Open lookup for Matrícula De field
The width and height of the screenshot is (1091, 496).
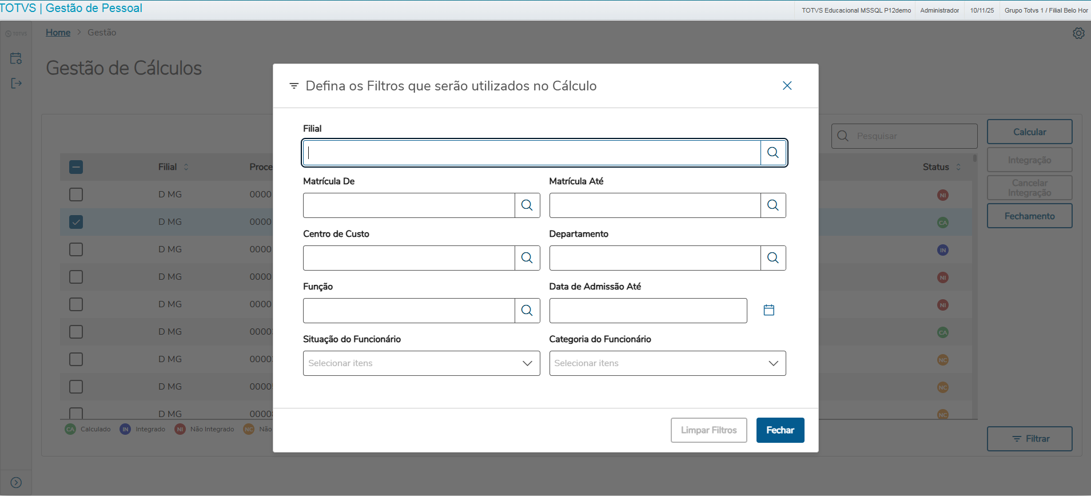[527, 205]
